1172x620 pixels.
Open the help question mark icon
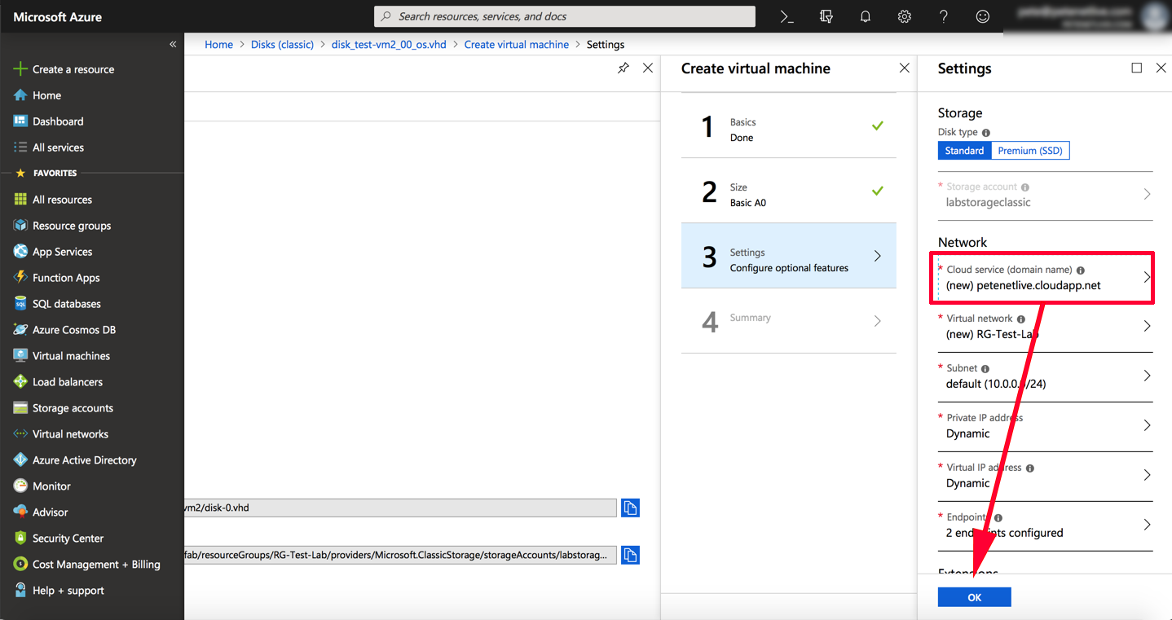pos(944,16)
